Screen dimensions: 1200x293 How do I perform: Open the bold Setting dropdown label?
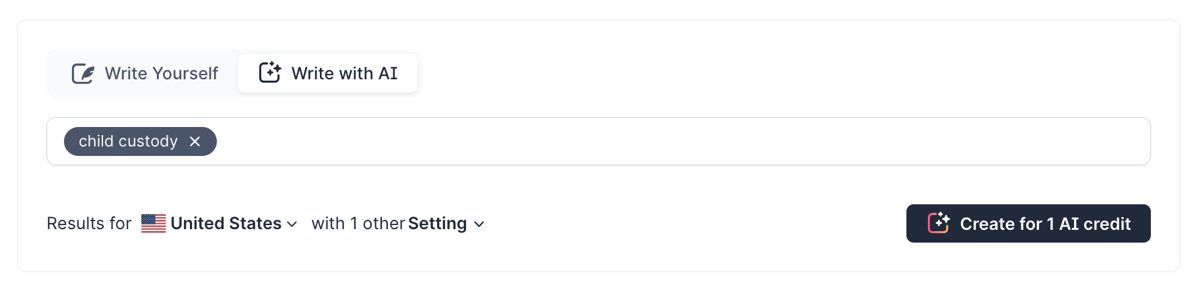tap(438, 223)
